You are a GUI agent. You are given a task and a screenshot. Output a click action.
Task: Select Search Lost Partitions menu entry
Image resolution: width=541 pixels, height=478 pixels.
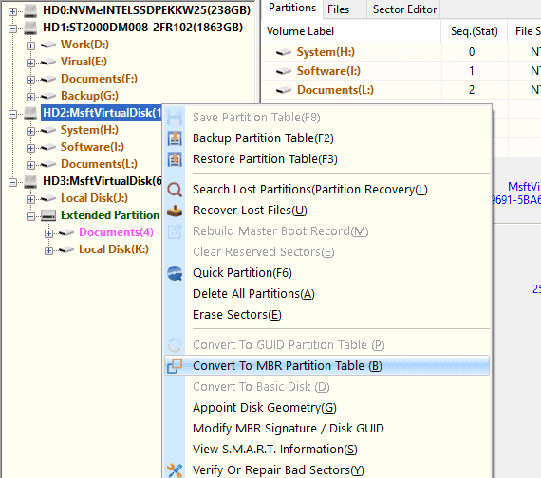(327, 190)
